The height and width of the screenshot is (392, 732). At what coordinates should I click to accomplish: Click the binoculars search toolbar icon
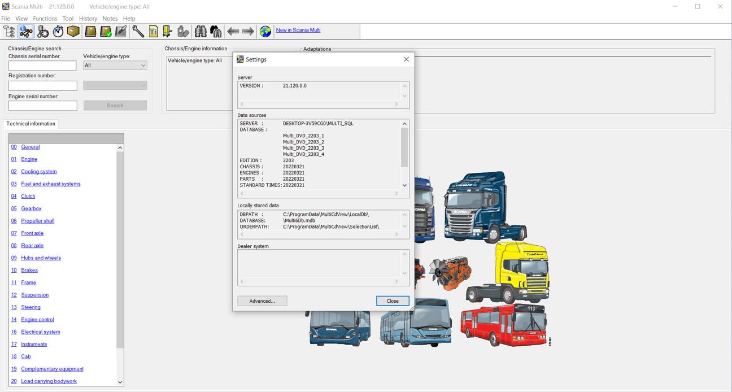pos(200,31)
